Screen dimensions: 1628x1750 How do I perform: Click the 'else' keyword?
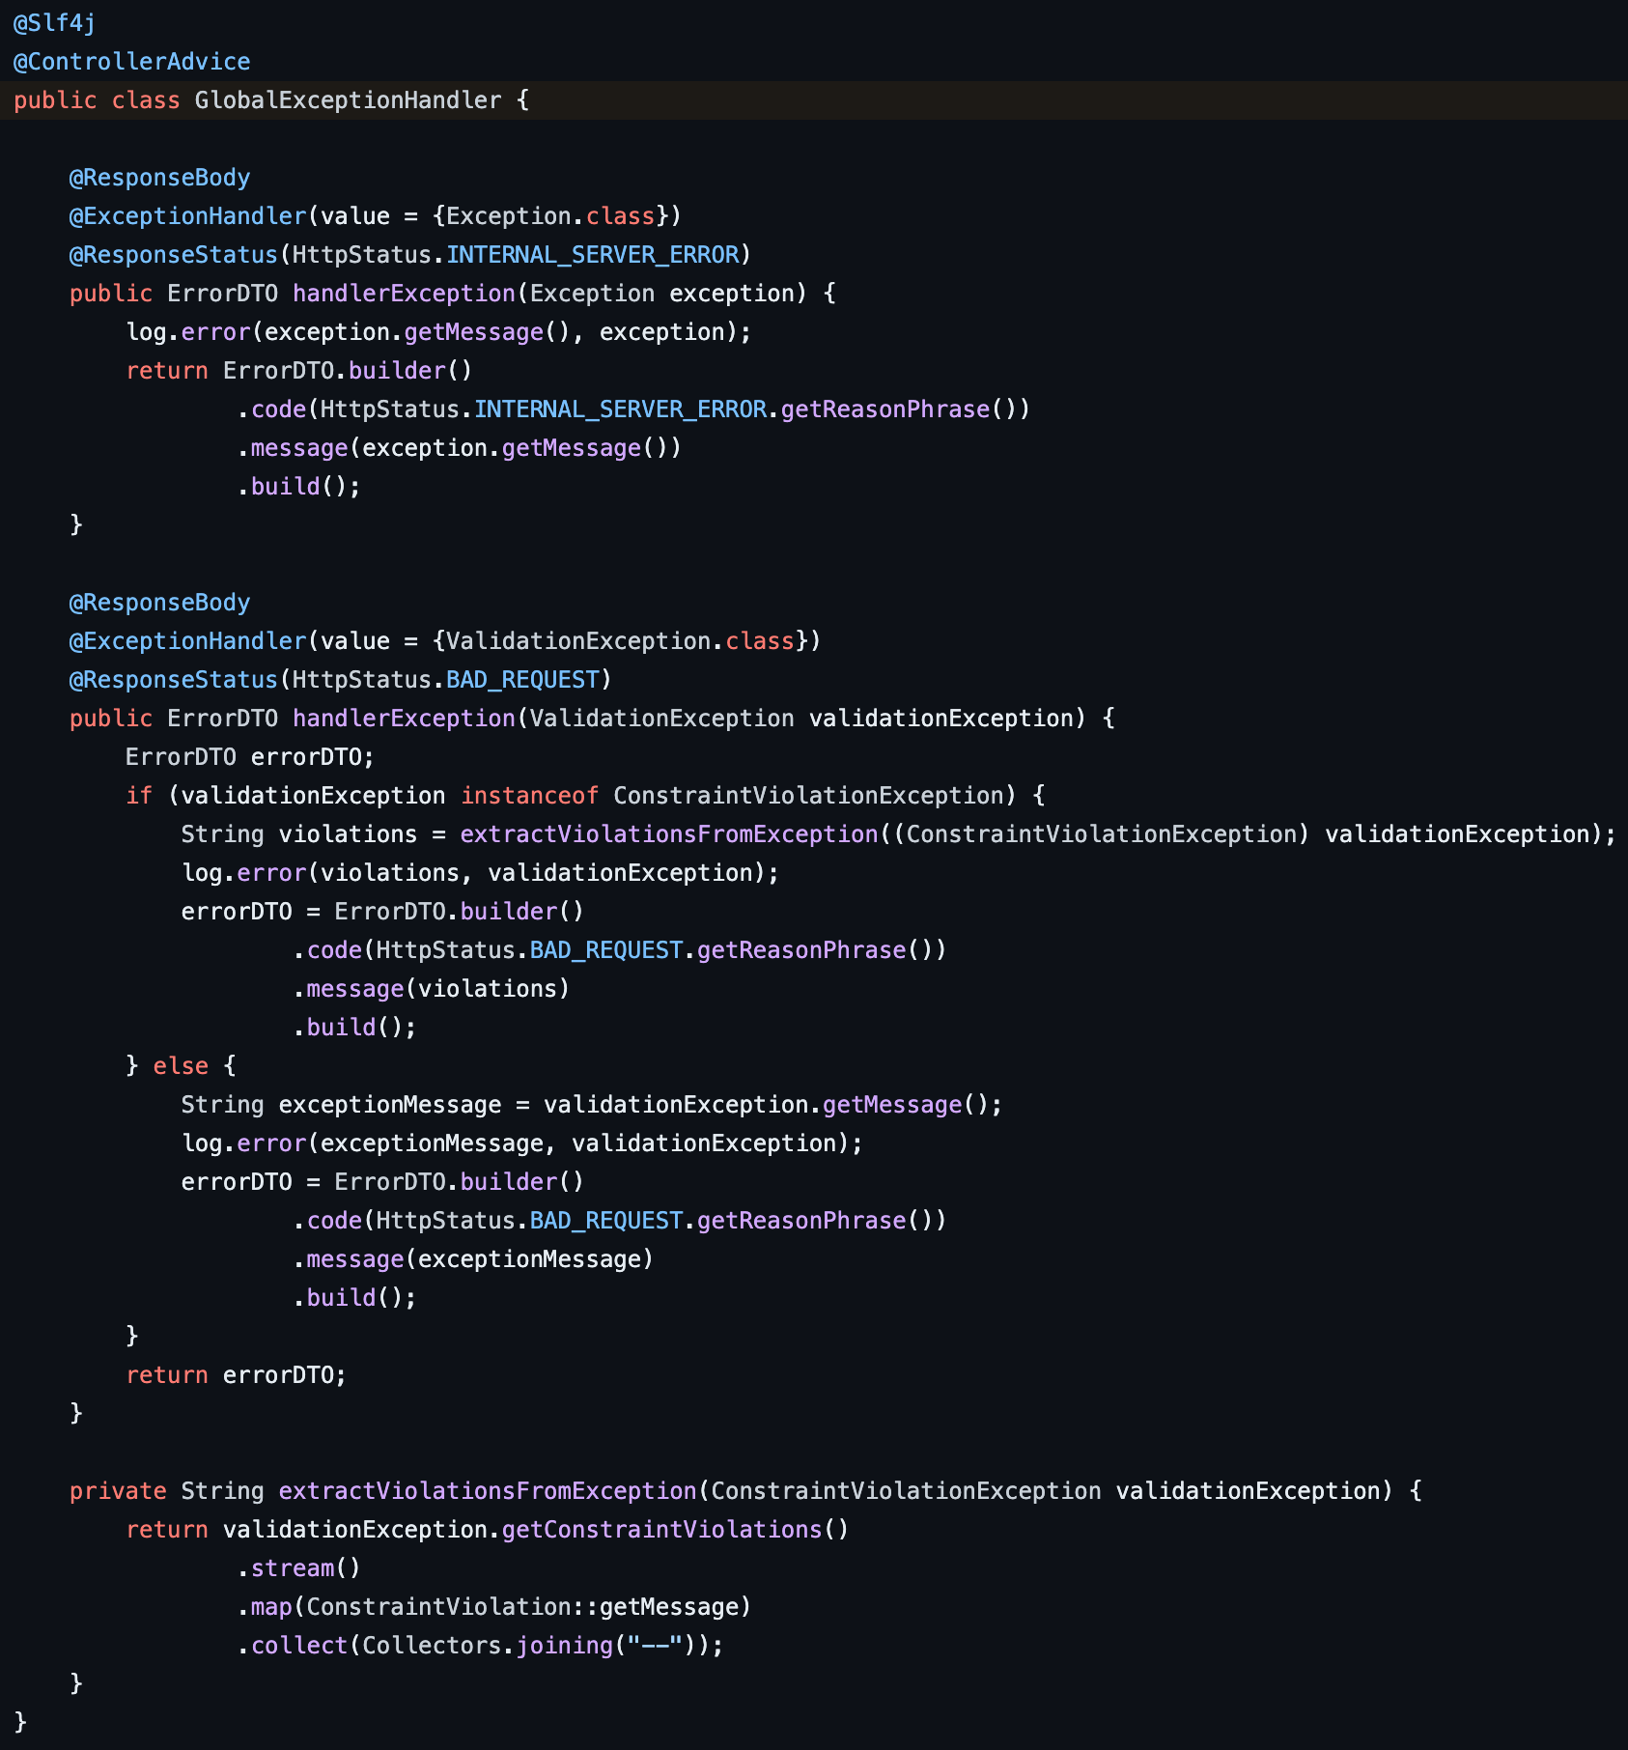click(181, 1066)
